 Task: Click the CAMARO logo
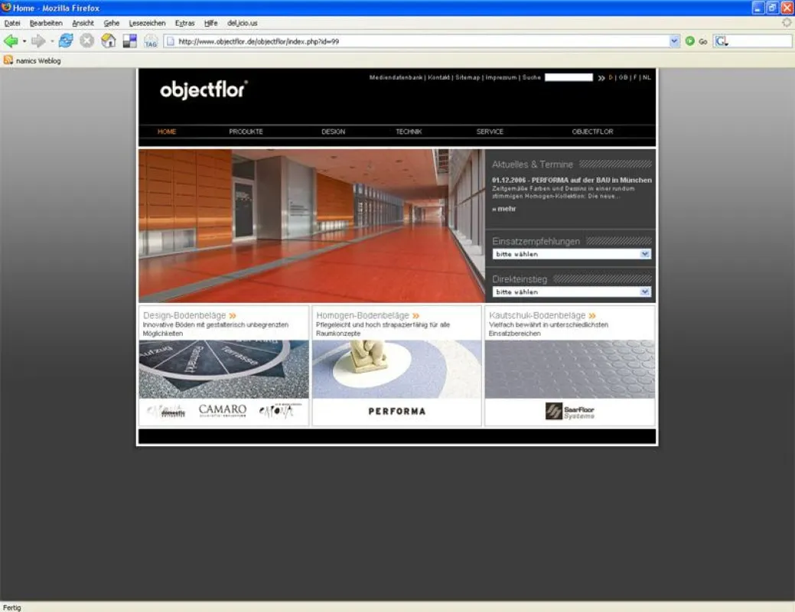coord(223,410)
